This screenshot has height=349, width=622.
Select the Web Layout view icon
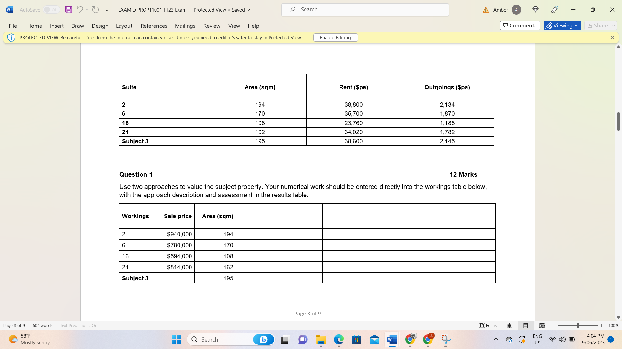click(542, 325)
